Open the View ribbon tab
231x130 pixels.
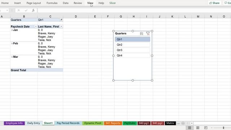tap(90, 3)
